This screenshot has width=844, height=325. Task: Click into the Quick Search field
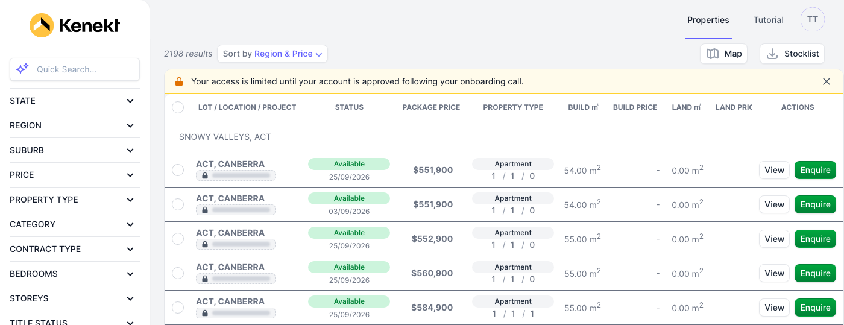[x=75, y=69]
